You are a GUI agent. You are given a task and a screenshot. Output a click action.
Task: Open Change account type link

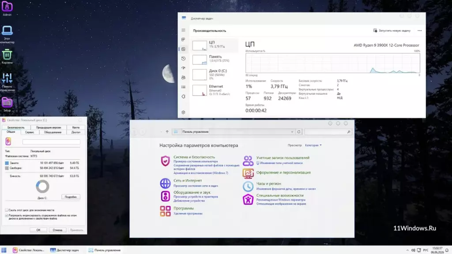[x=281, y=163]
